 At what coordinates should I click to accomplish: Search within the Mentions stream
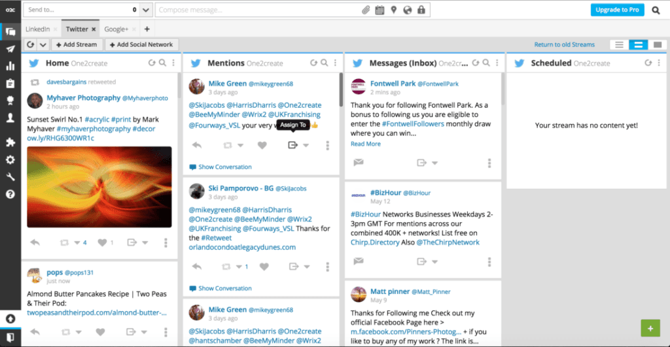[325, 63]
